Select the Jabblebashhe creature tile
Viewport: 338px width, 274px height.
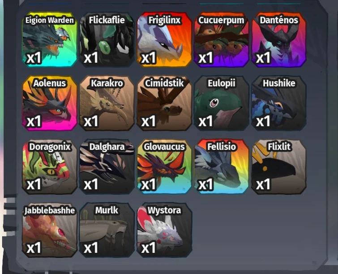point(49,230)
